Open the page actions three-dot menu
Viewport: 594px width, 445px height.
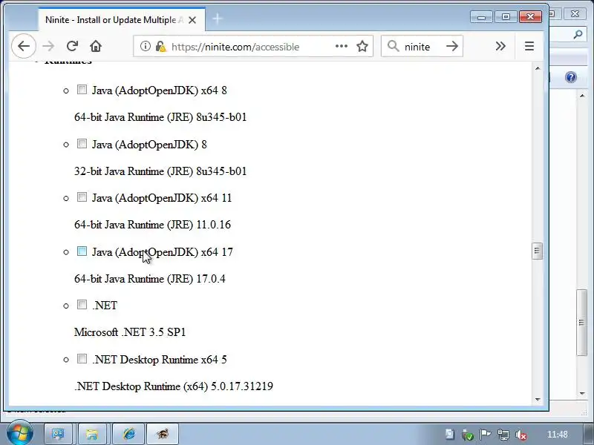(x=342, y=46)
